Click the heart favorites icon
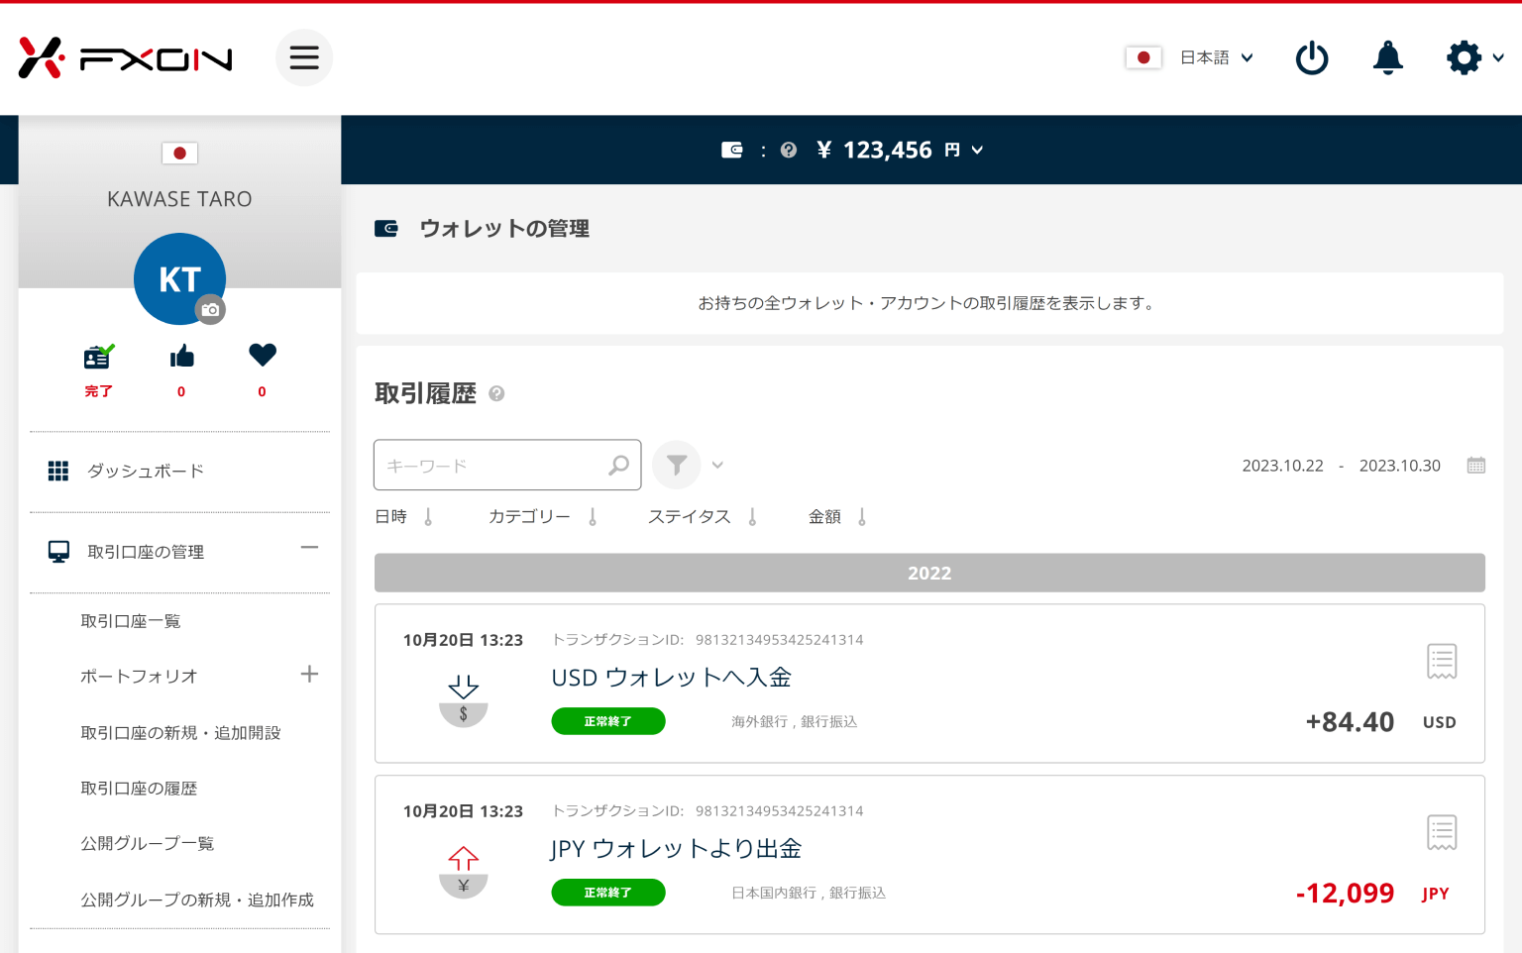Image resolution: width=1522 pixels, height=953 pixels. point(263,355)
